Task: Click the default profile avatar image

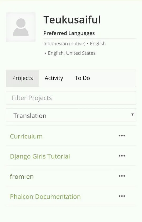Action: point(21,27)
